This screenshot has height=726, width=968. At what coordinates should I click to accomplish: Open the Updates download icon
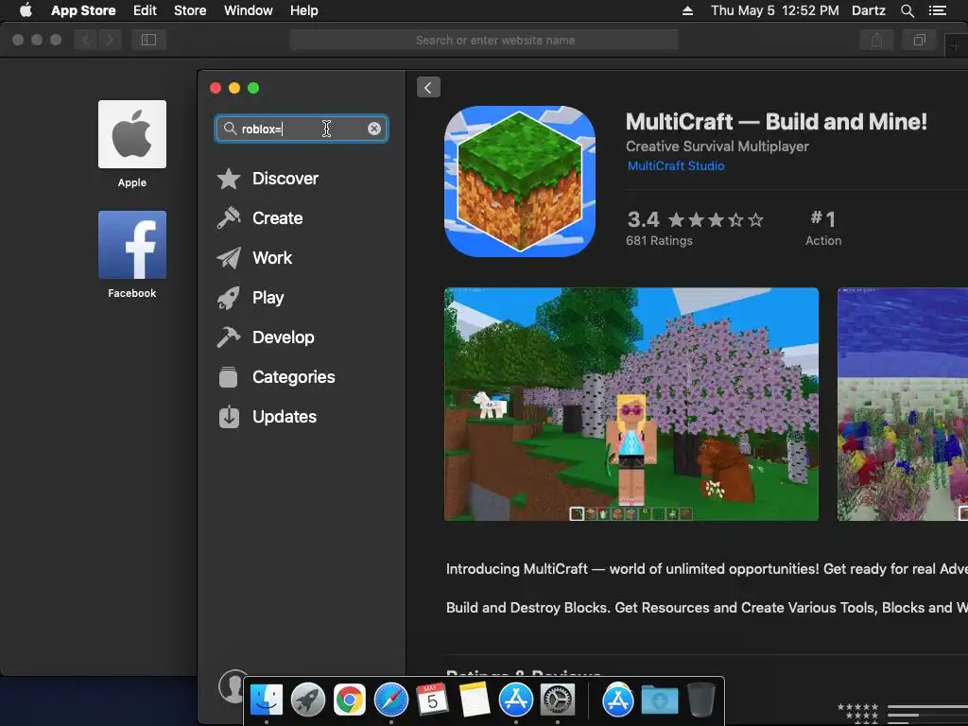point(229,417)
